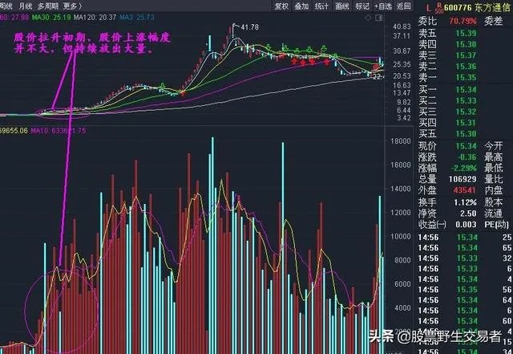Select stock code 600776

[458, 7]
